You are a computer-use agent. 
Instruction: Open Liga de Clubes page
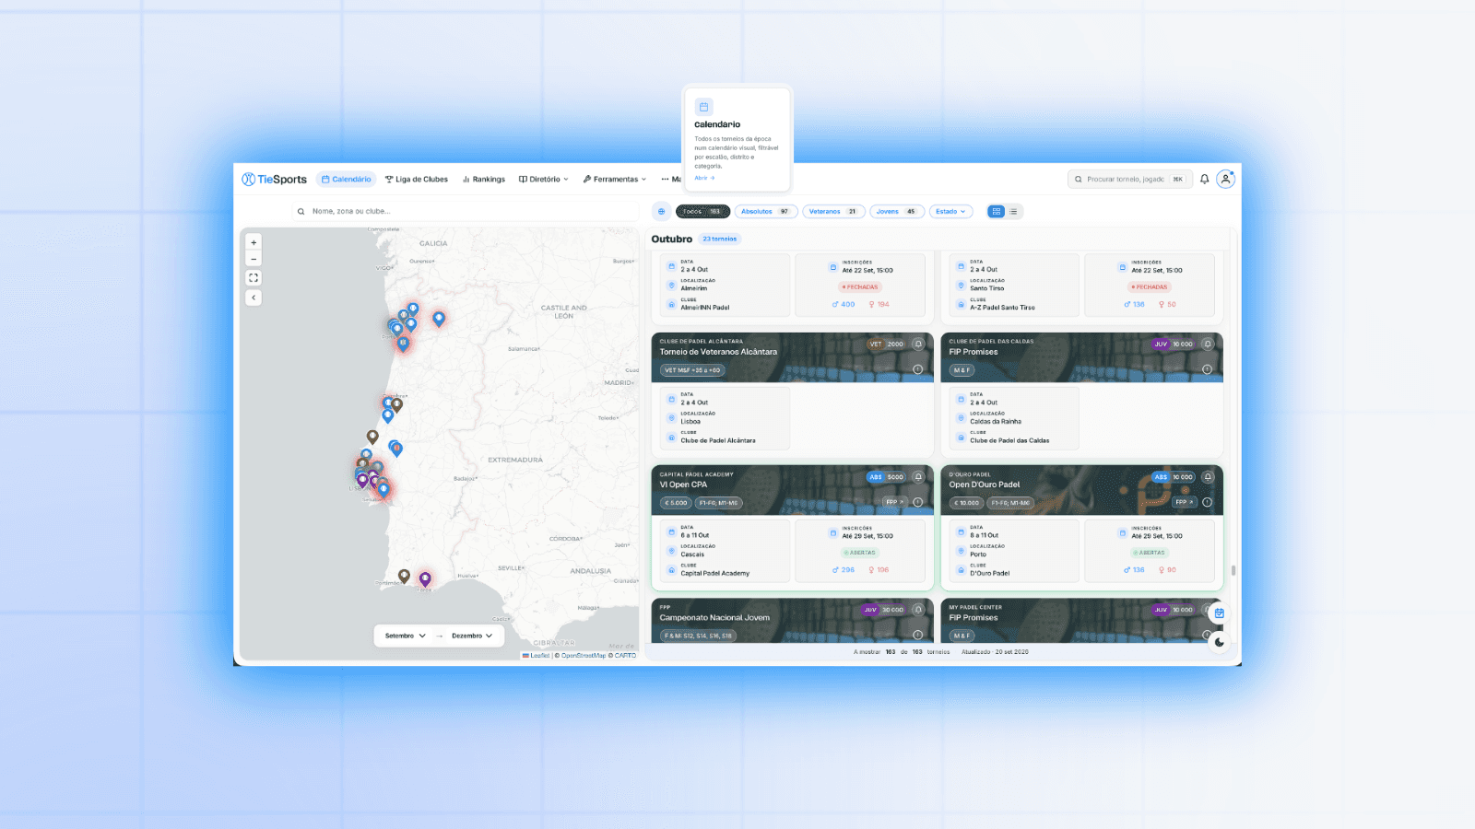pyautogui.click(x=417, y=180)
